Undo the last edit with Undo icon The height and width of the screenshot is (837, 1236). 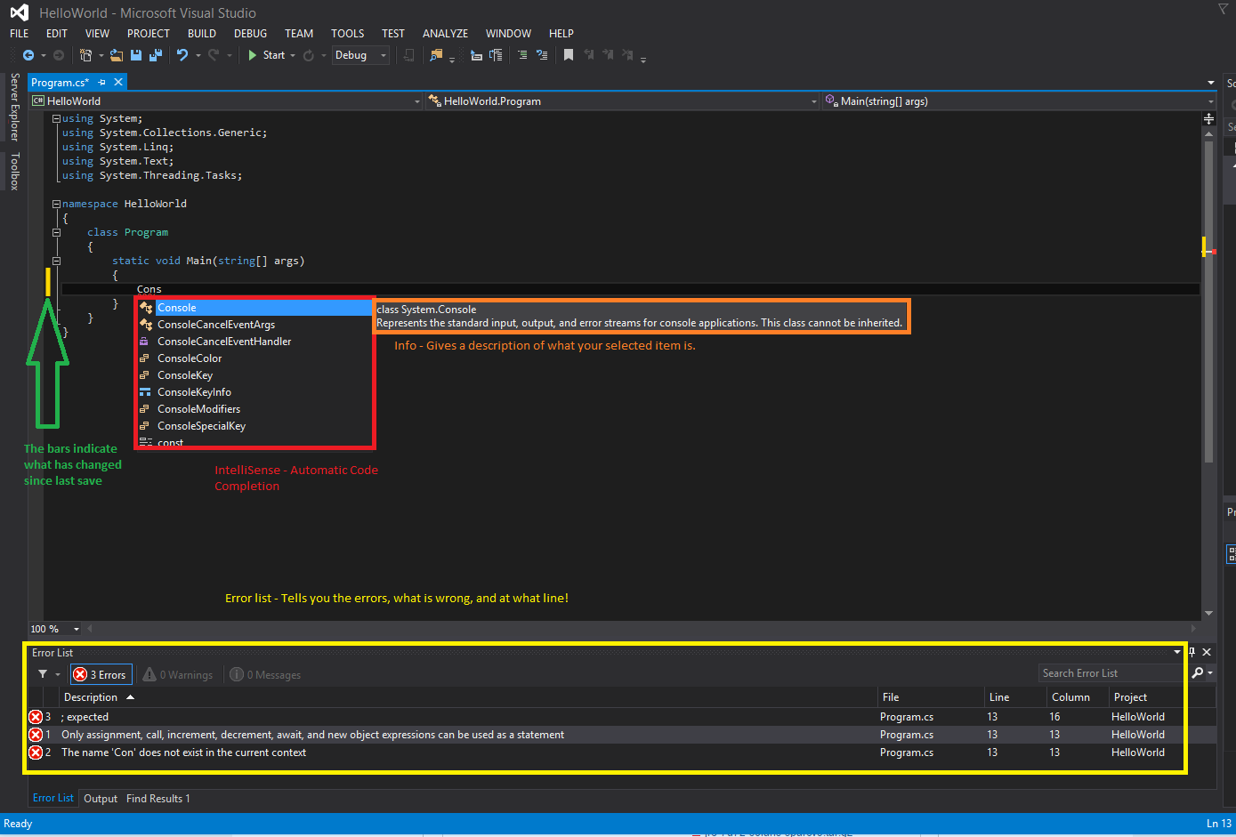point(182,55)
